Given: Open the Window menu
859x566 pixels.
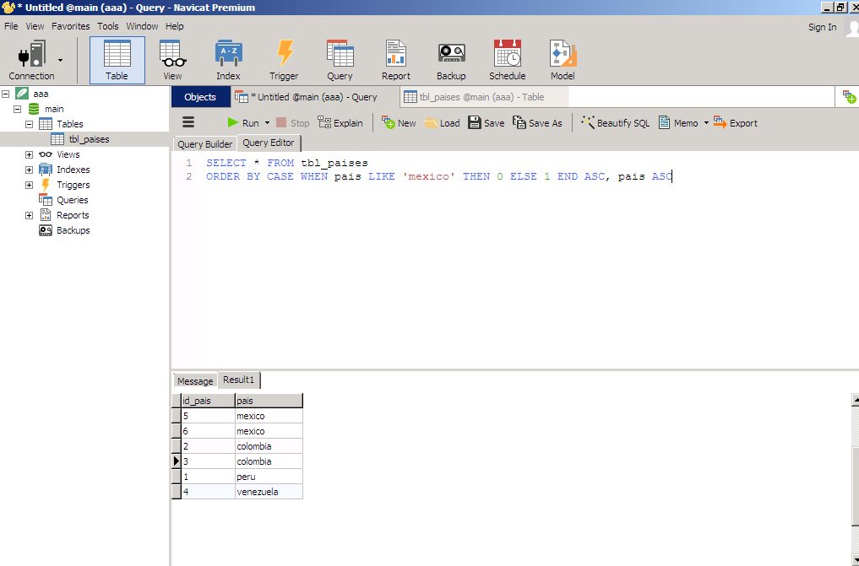Looking at the screenshot, I should [142, 26].
